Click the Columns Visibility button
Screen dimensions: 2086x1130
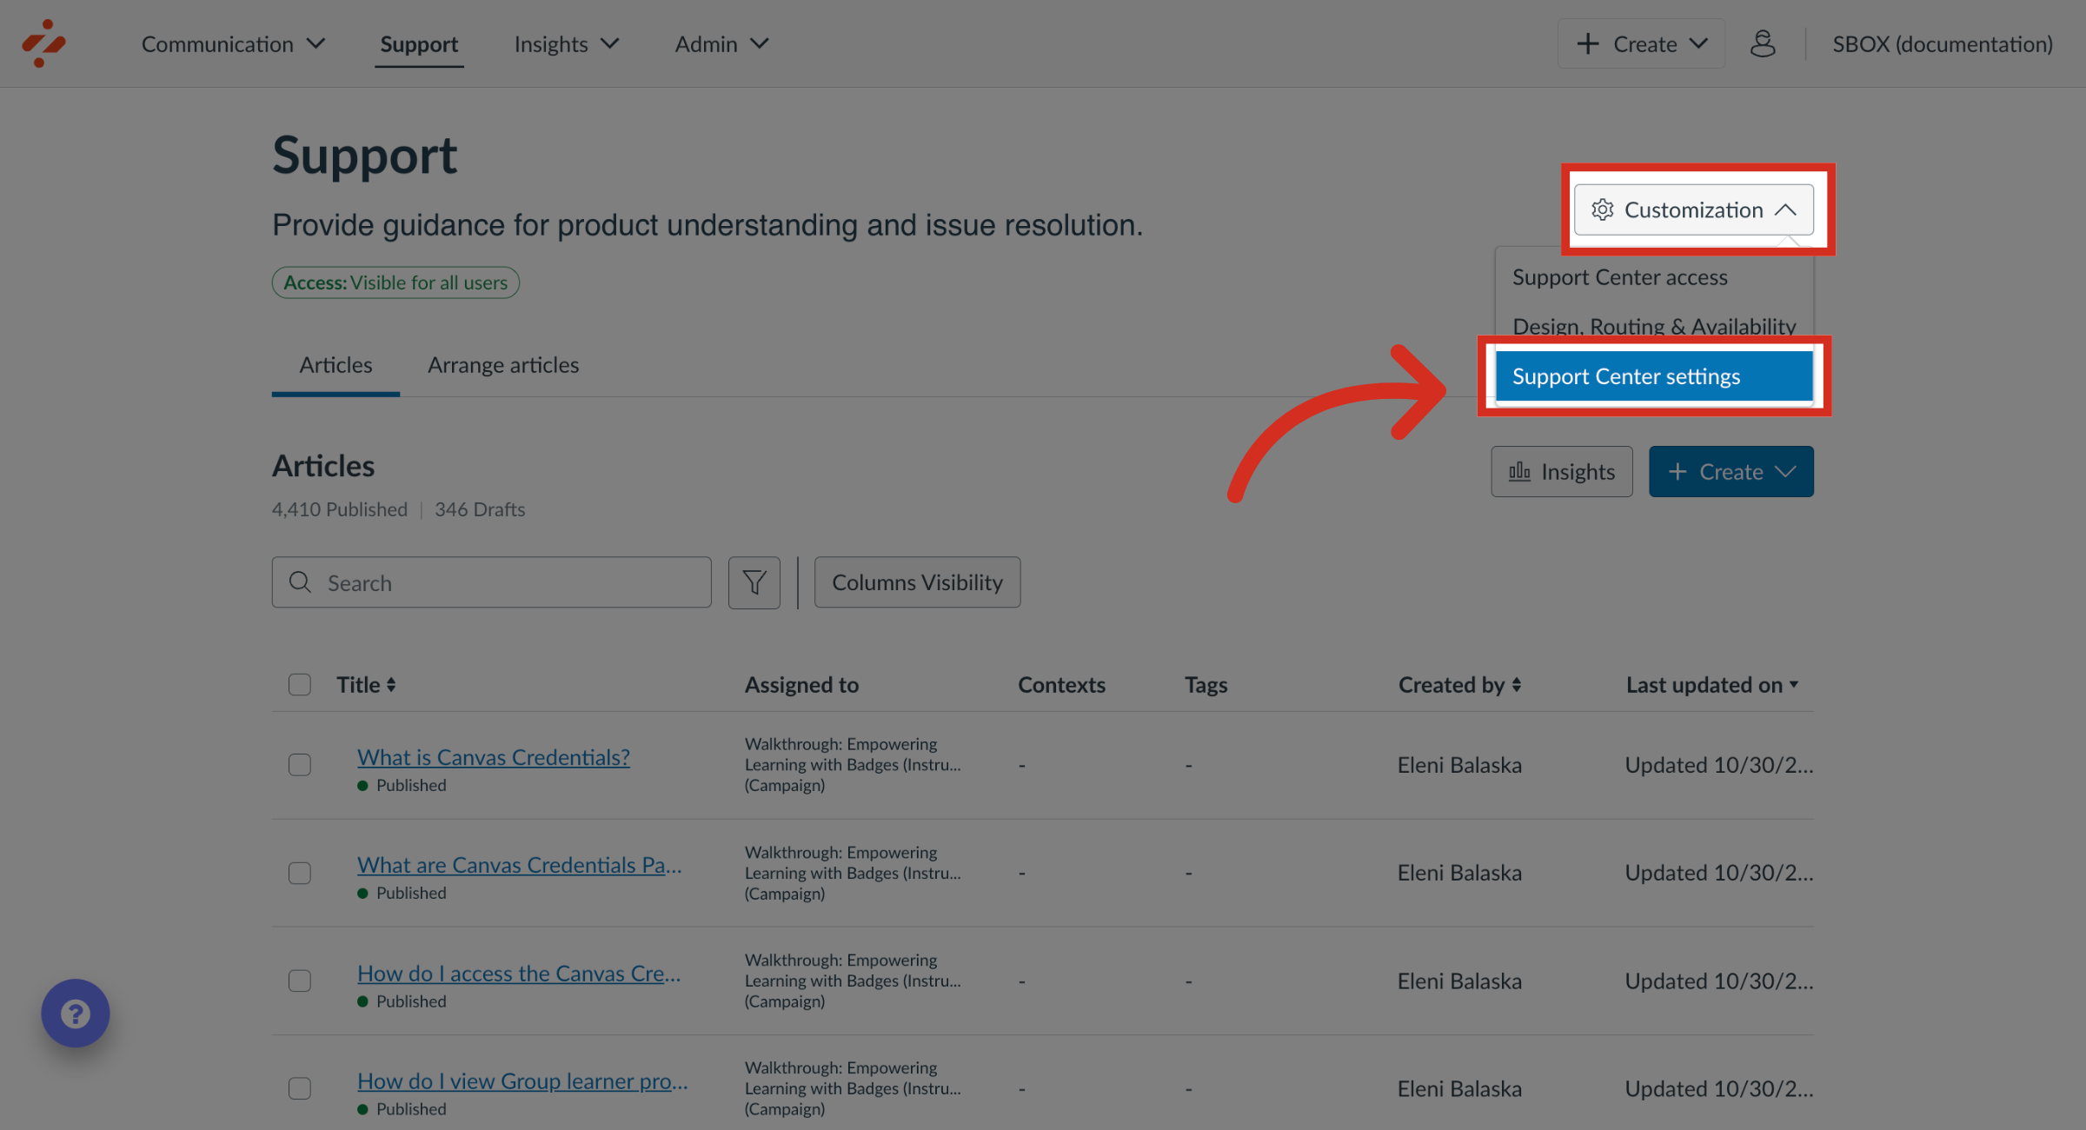pos(916,582)
